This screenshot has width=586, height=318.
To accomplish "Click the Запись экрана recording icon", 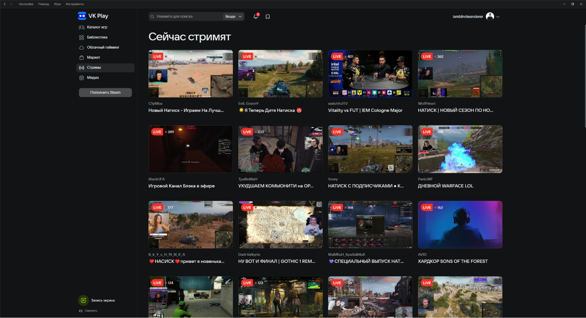I will tap(83, 300).
